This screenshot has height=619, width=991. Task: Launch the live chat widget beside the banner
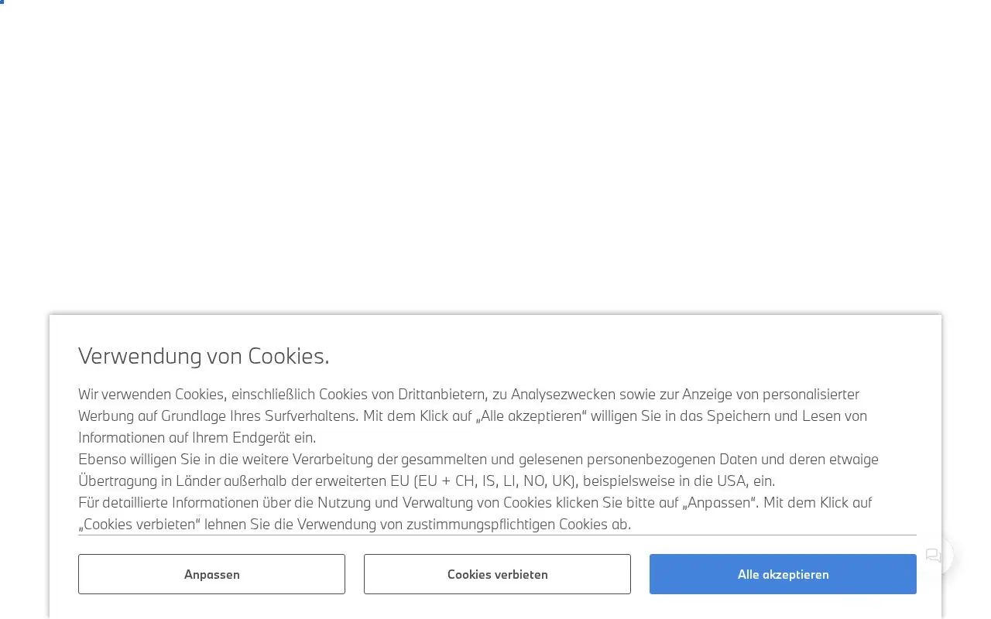pos(933,556)
